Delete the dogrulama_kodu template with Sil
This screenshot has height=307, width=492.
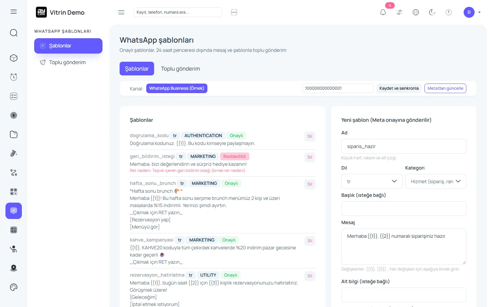[x=310, y=136]
